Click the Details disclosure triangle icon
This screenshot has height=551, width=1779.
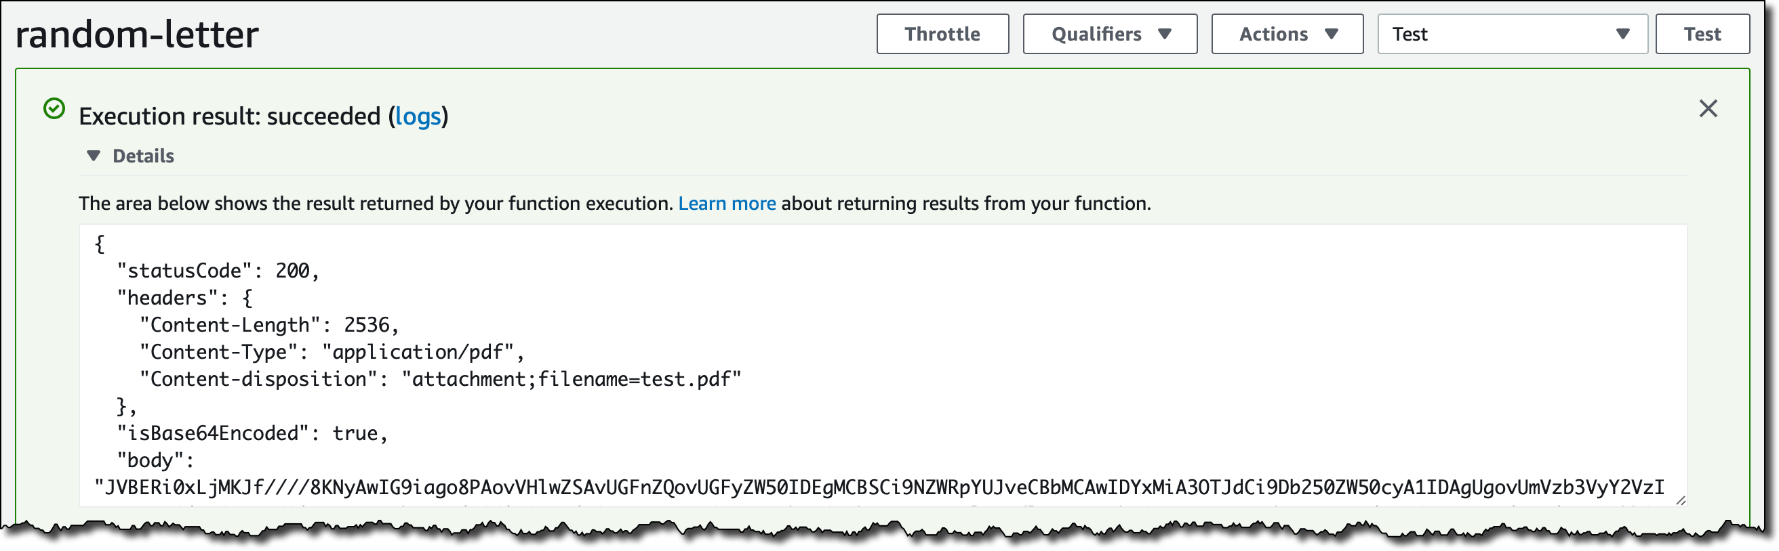[94, 156]
